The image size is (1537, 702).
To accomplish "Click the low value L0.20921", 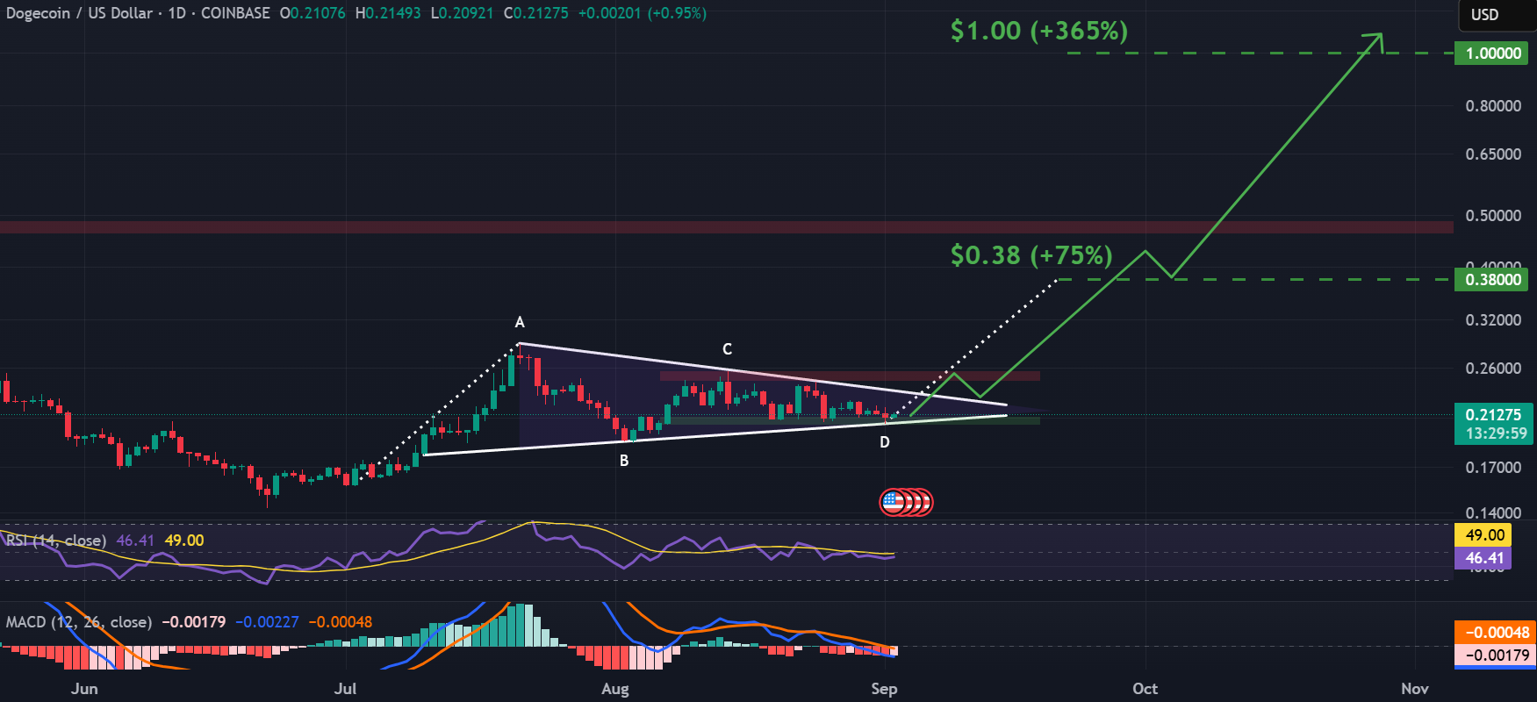I will point(462,13).
